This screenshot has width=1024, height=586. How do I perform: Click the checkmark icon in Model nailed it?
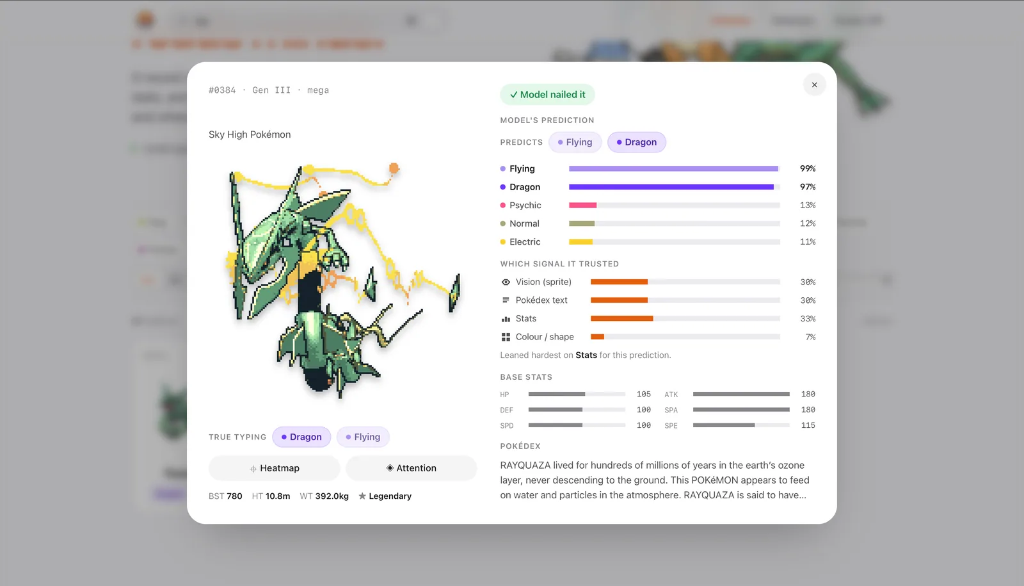pos(513,95)
